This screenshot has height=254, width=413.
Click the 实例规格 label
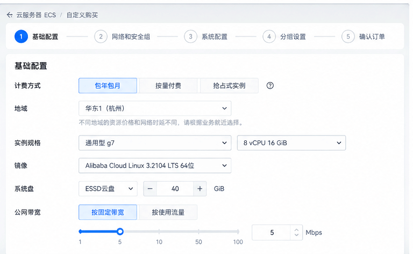pos(27,143)
